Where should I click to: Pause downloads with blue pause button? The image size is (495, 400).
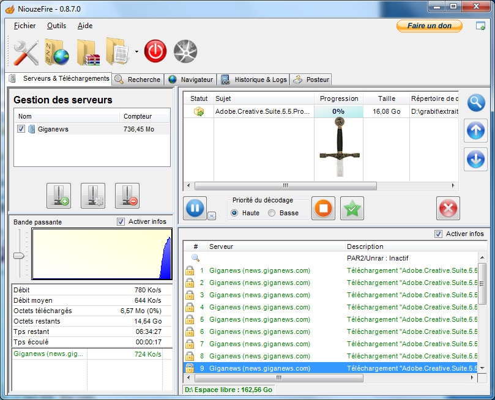click(195, 208)
